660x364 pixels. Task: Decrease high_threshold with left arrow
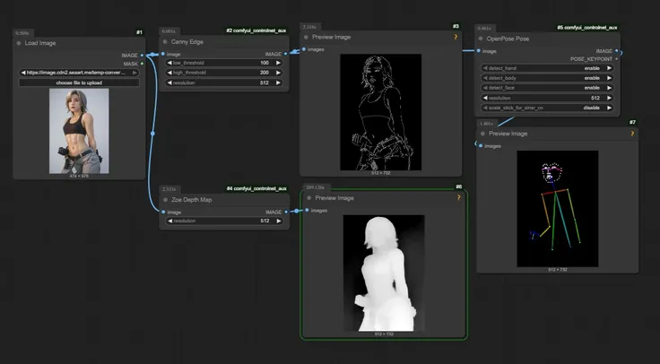[169, 73]
